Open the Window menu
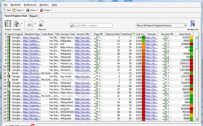203x126 pixels. point(44,5)
